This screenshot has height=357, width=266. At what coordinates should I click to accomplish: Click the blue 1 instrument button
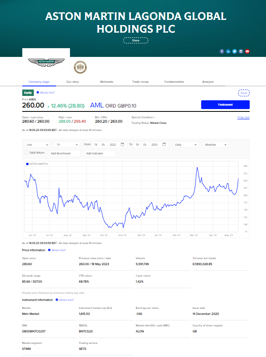(x=225, y=105)
